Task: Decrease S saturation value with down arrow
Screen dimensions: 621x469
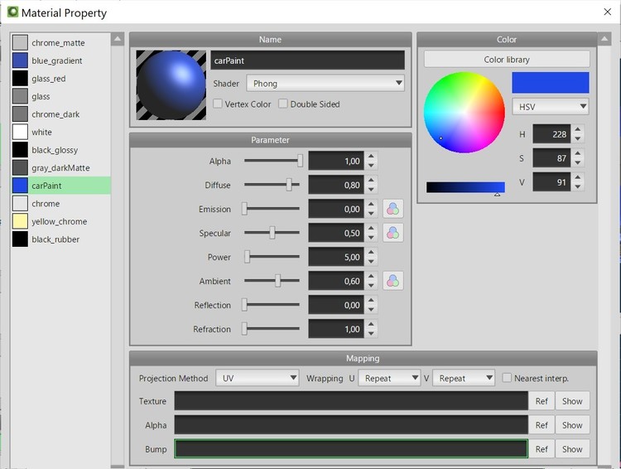Action: pyautogui.click(x=578, y=163)
